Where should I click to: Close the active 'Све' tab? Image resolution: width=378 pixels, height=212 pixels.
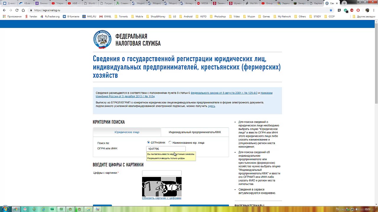[x=337, y=3]
